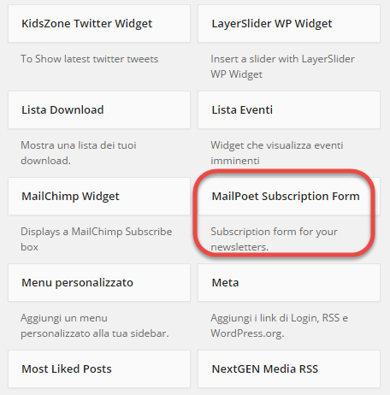Click 'Displays a MailChimp Subscribe box' text

click(x=97, y=239)
